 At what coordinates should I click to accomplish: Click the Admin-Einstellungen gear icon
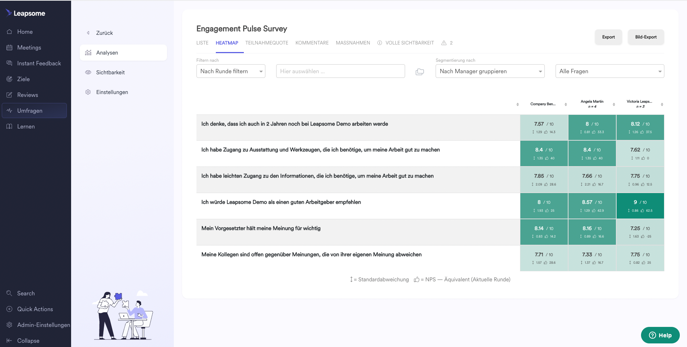[9, 325]
